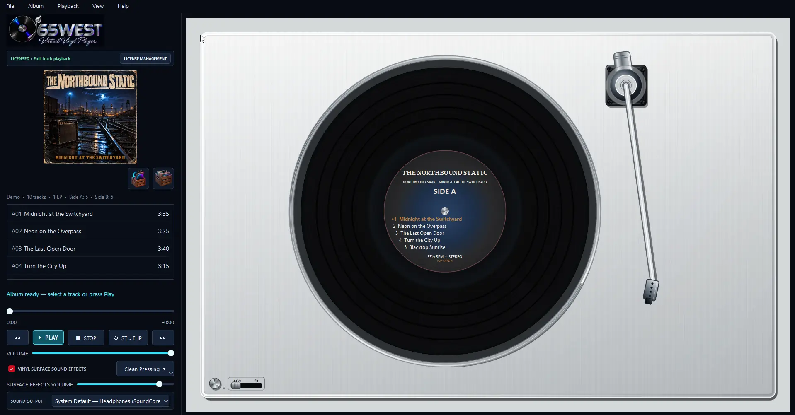Click the 65West Virtual Vinyl Player logo
The height and width of the screenshot is (415, 795).
pyautogui.click(x=56, y=30)
